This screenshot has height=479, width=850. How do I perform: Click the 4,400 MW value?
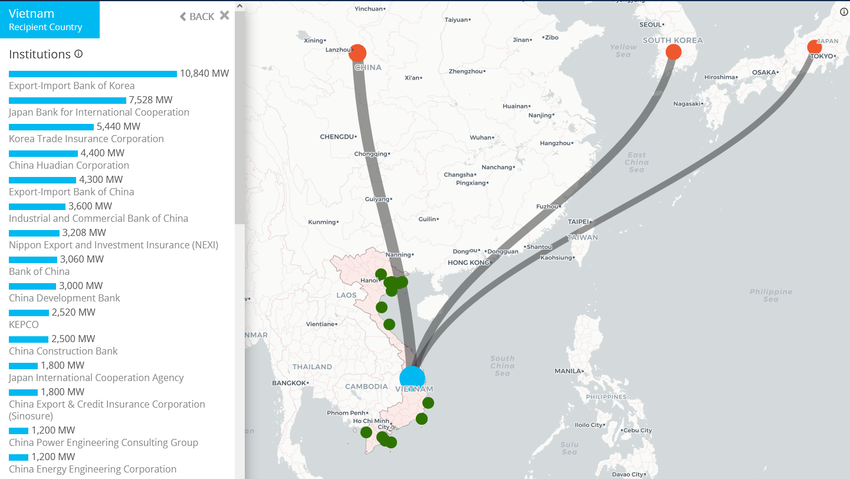103,153
